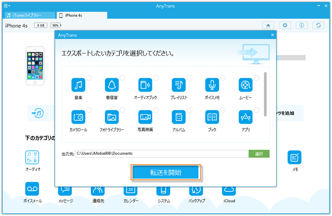Tick the radio circle for 写真映画
Screen dimensions: 332x216
156,110
